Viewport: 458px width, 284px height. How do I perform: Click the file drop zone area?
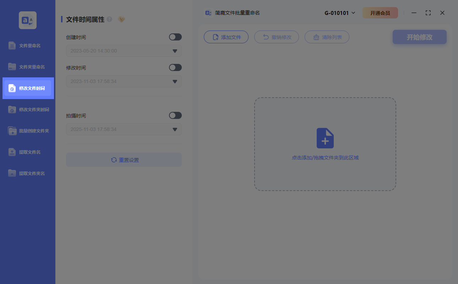[325, 144]
